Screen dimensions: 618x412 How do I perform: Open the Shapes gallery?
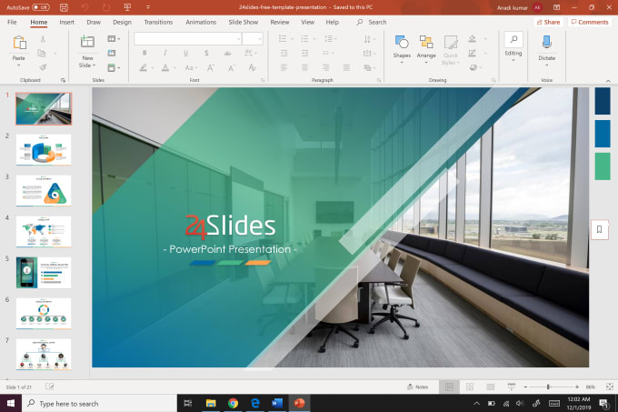point(402,47)
